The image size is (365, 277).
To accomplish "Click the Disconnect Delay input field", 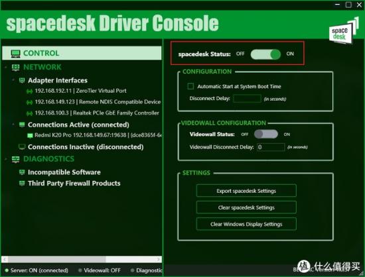I will (247, 99).
